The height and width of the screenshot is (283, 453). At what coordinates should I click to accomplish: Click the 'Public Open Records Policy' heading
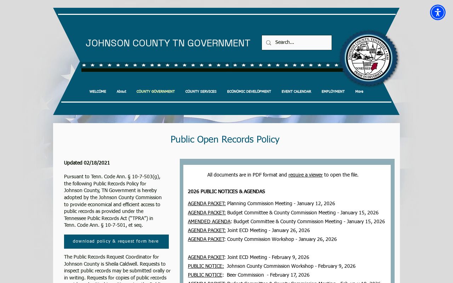tap(225, 140)
